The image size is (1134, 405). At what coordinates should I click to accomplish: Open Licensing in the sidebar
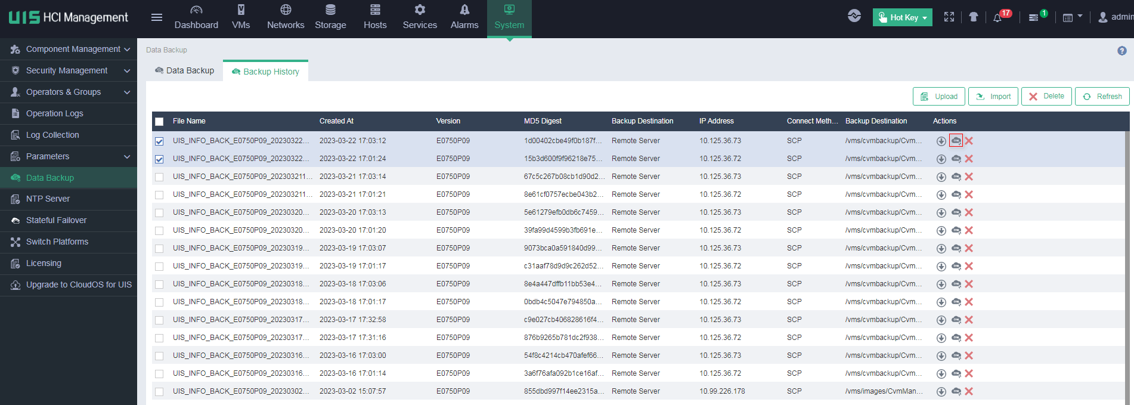click(69, 263)
